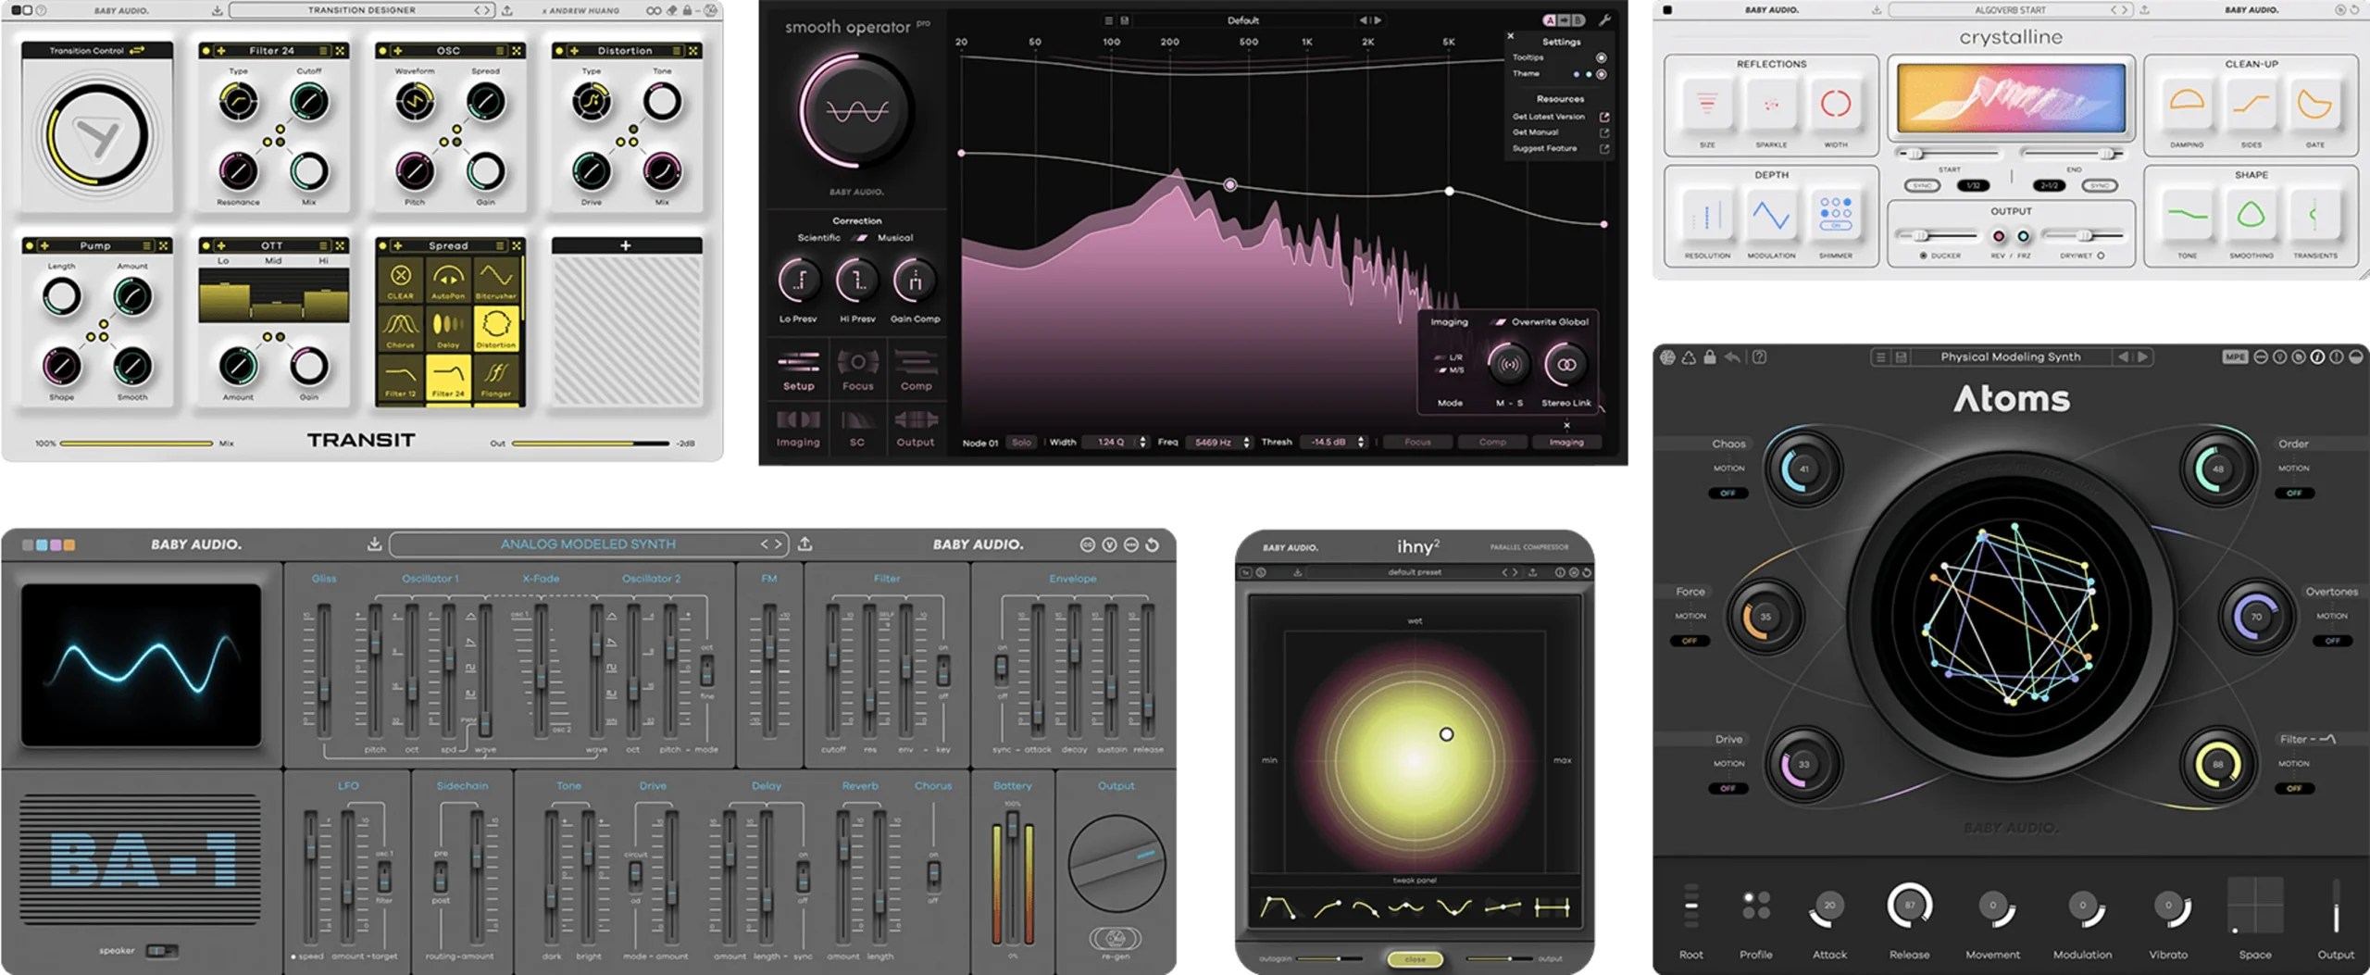Click the Atoms lock icon
Image resolution: width=2370 pixels, height=975 pixels.
pos(1709,356)
